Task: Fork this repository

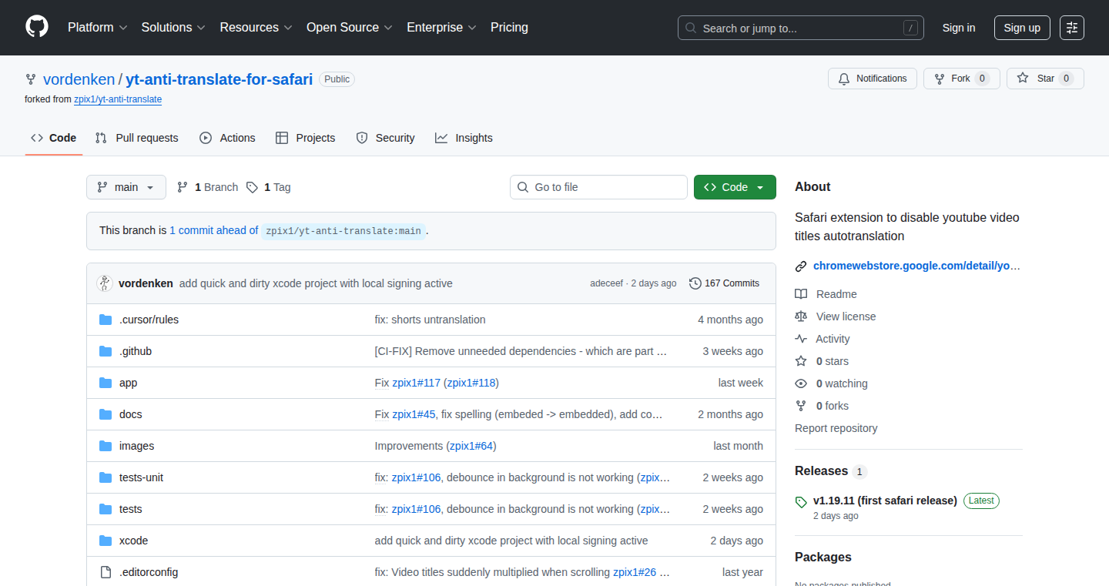Action: tap(962, 79)
